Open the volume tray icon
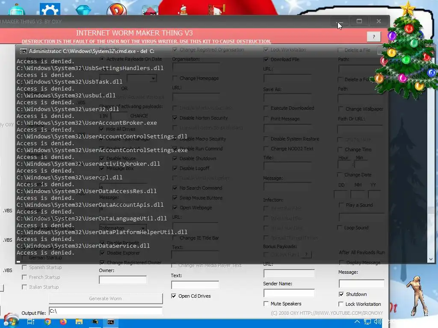 377,322
